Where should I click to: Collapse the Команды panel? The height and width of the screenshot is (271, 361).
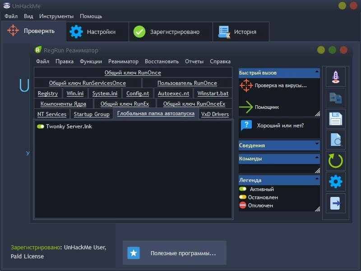(x=317, y=157)
